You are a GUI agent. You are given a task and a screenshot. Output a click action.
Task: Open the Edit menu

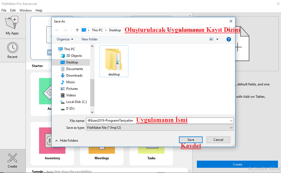tap(13, 10)
